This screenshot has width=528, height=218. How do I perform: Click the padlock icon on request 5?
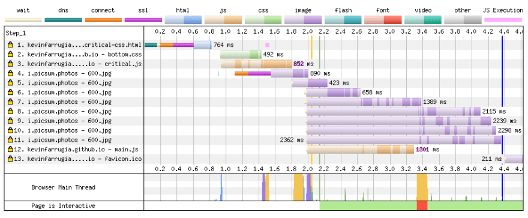(x=10, y=83)
